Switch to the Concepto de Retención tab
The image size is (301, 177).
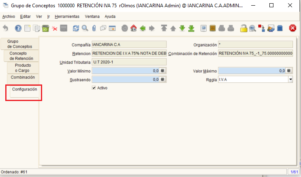tap(21, 56)
